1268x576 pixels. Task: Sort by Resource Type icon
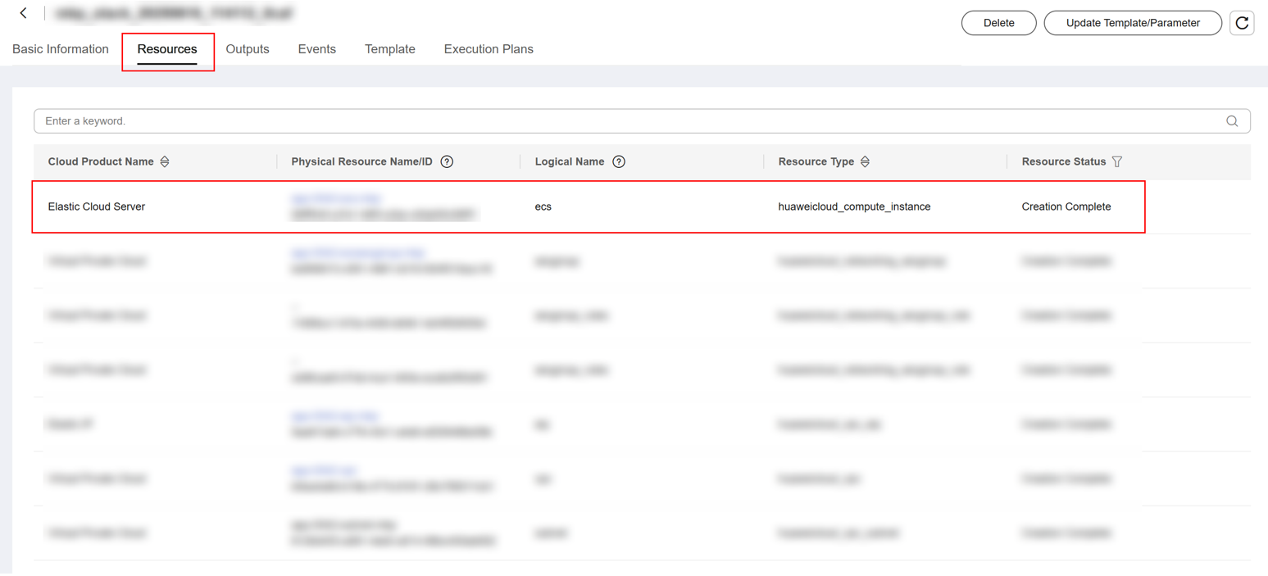865,162
